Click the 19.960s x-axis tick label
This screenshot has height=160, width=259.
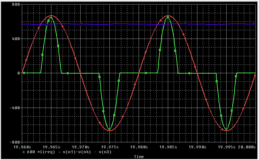(x=22, y=147)
